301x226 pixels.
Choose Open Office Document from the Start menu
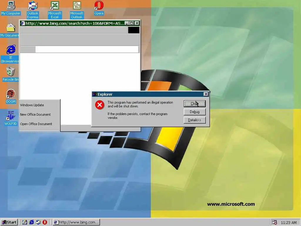click(x=36, y=124)
